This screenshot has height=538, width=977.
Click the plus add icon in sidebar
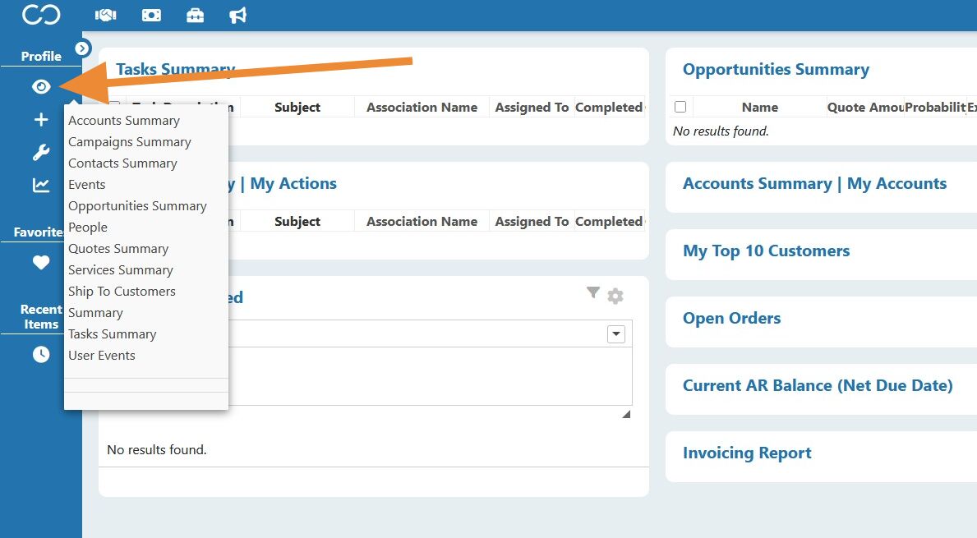coord(41,120)
